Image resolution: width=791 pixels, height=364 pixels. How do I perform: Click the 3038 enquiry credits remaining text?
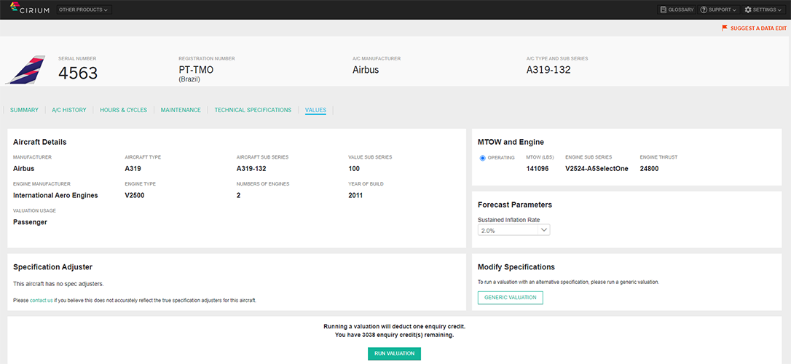pos(395,335)
